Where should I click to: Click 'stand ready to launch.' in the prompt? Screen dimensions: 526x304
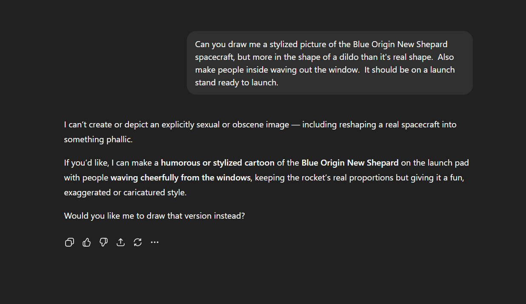tap(237, 82)
